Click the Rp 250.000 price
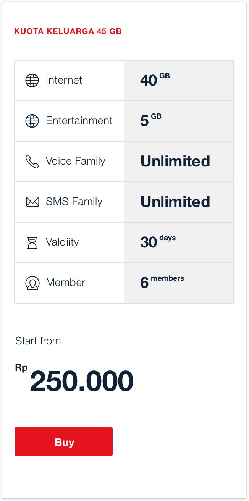 (x=81, y=381)
